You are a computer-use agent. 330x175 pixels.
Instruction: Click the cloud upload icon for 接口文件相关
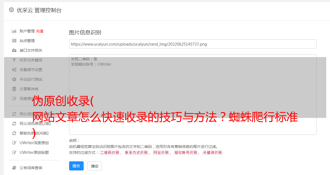click(x=14, y=50)
